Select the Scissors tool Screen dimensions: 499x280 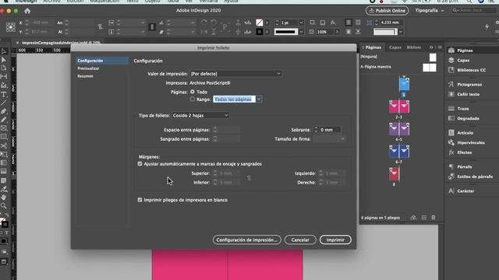point(3,145)
